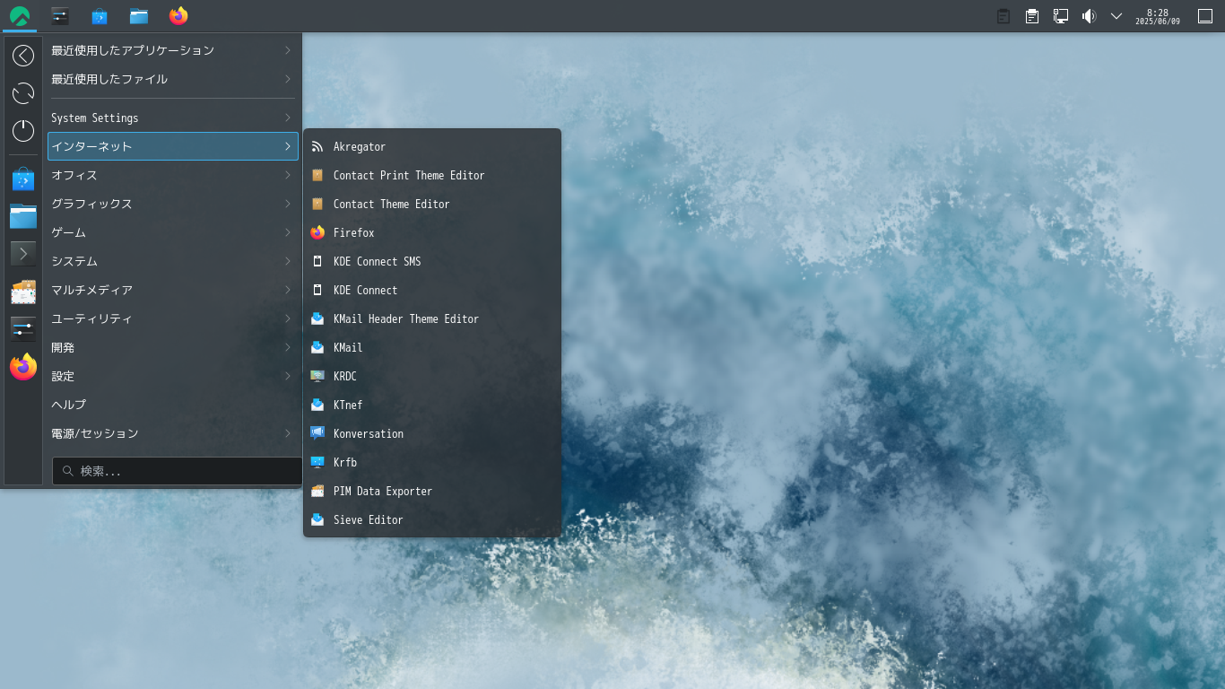Launch Sieve Editor from the submenu

432,519
